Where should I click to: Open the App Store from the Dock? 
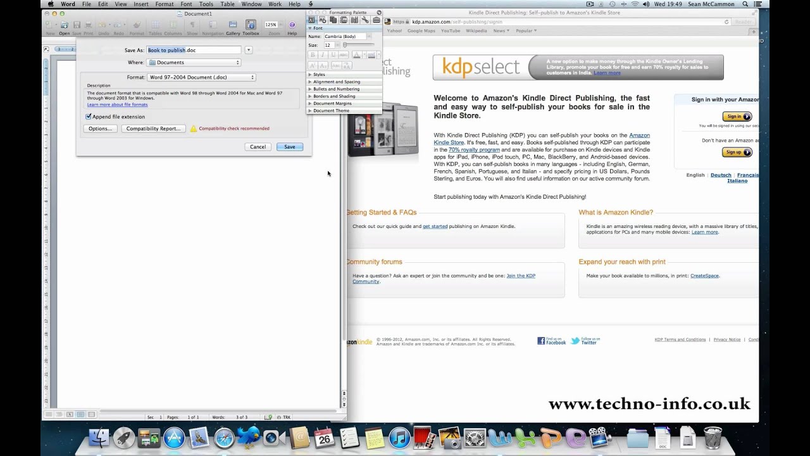[174, 438]
